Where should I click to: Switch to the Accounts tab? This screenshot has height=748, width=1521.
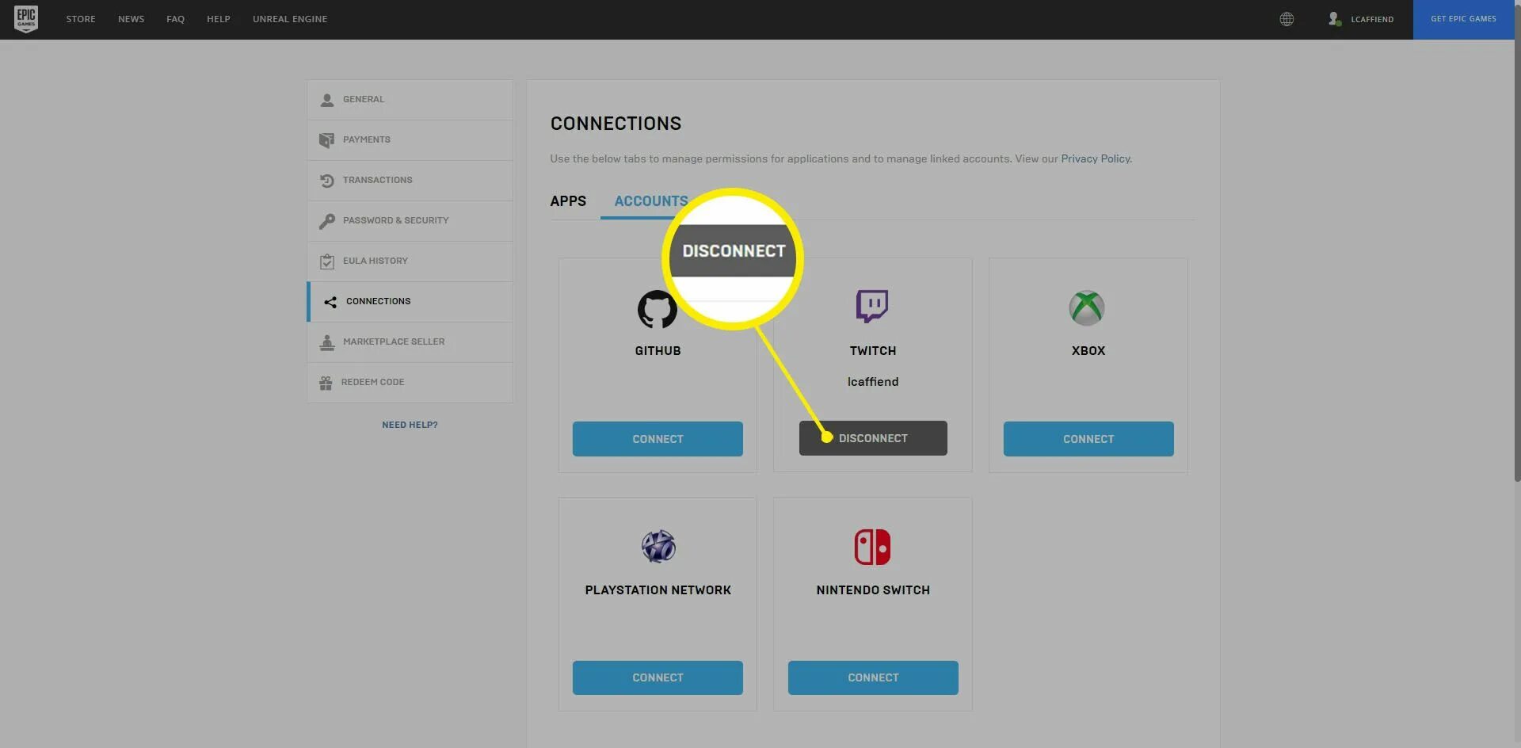point(651,201)
